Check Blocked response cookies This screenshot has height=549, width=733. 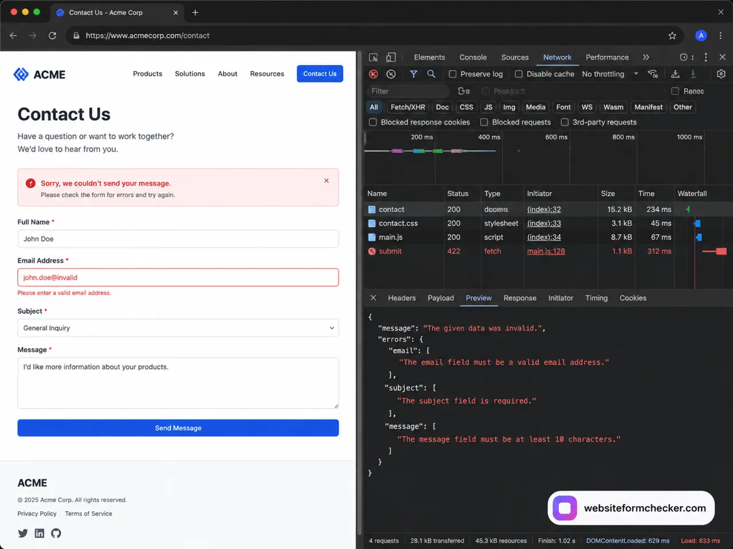coord(373,122)
